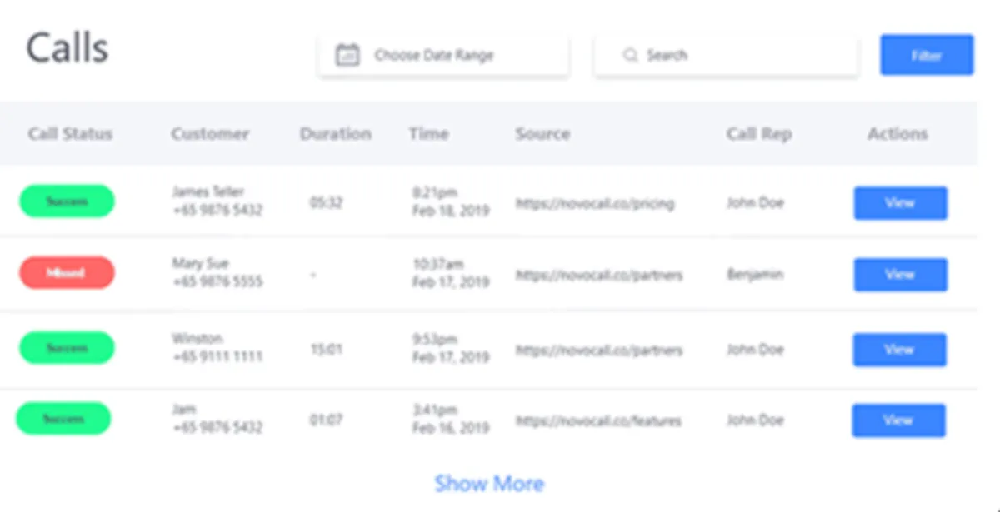Open the novocall.co/pricing source link

point(595,203)
